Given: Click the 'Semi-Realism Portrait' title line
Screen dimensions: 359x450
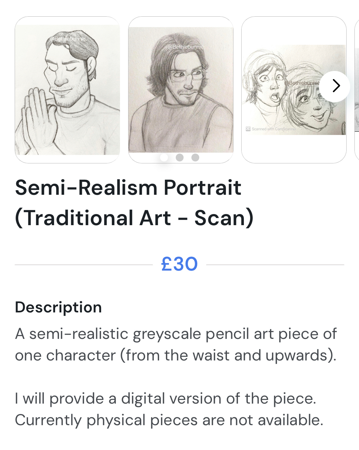Looking at the screenshot, I should pos(128,188).
